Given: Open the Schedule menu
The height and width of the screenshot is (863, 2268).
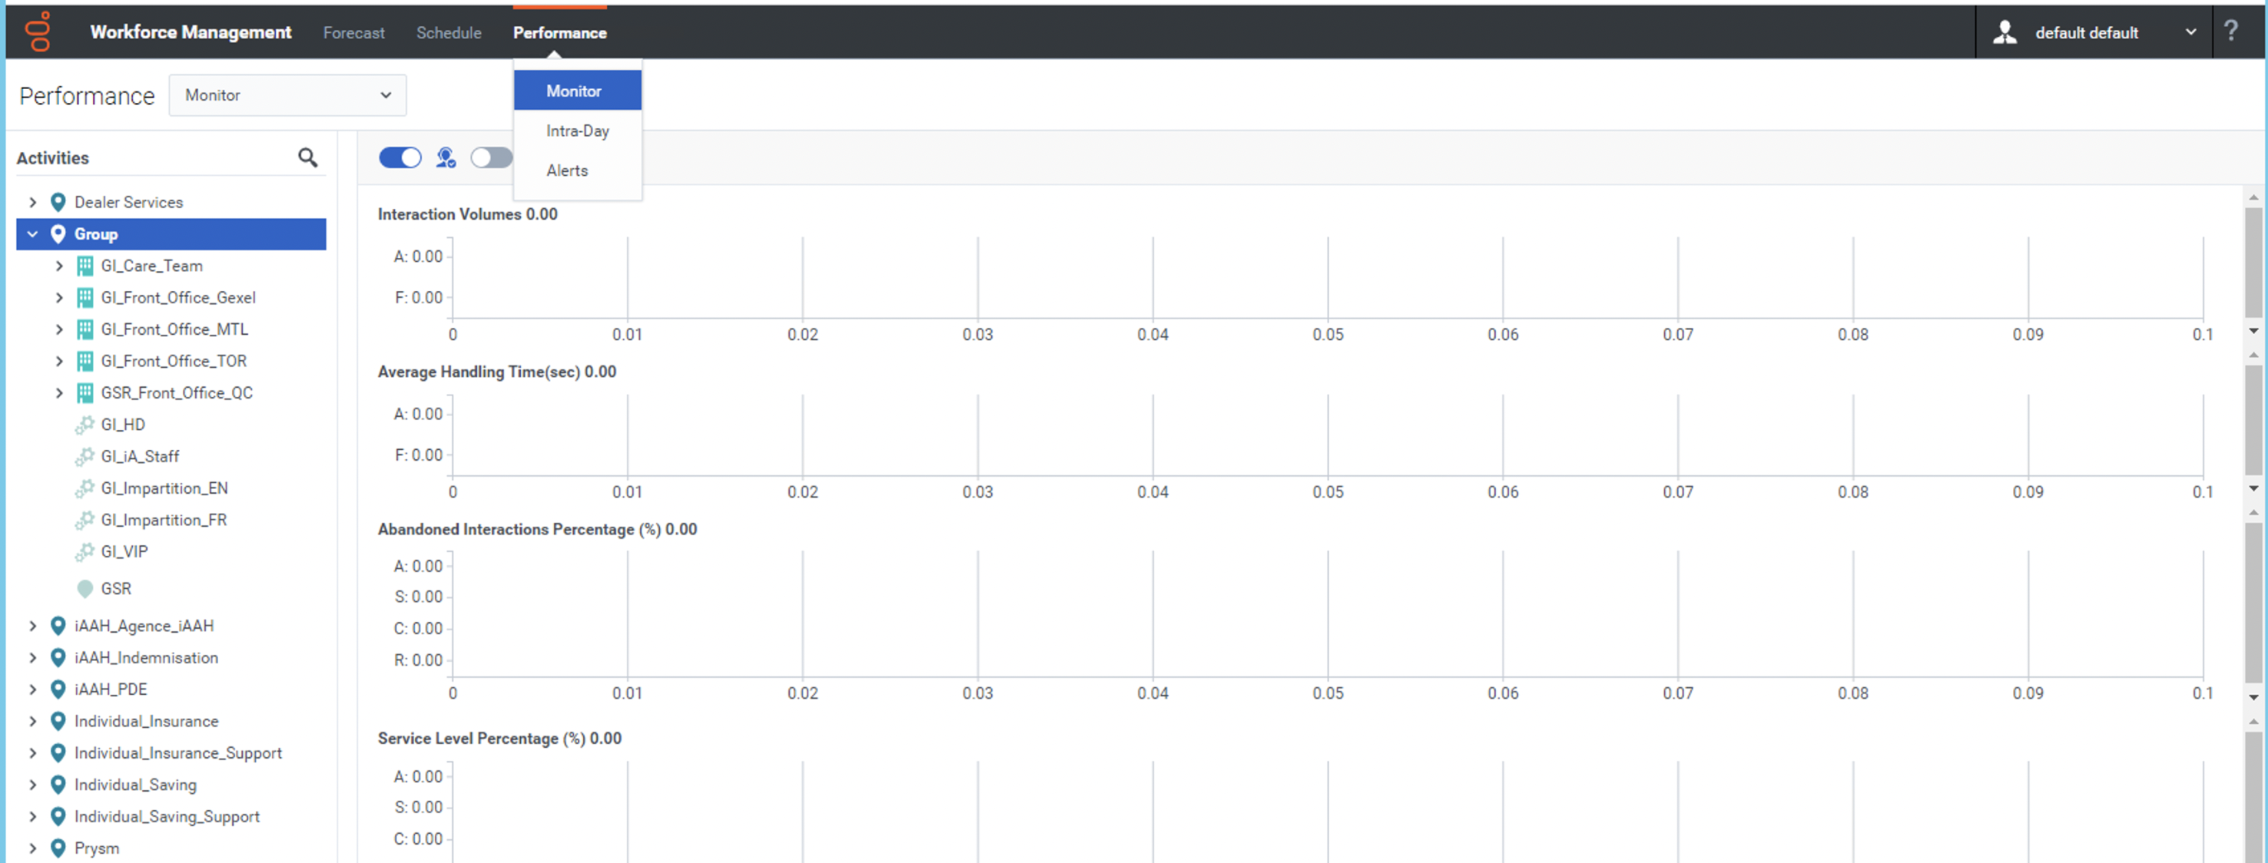Looking at the screenshot, I should click(x=448, y=32).
